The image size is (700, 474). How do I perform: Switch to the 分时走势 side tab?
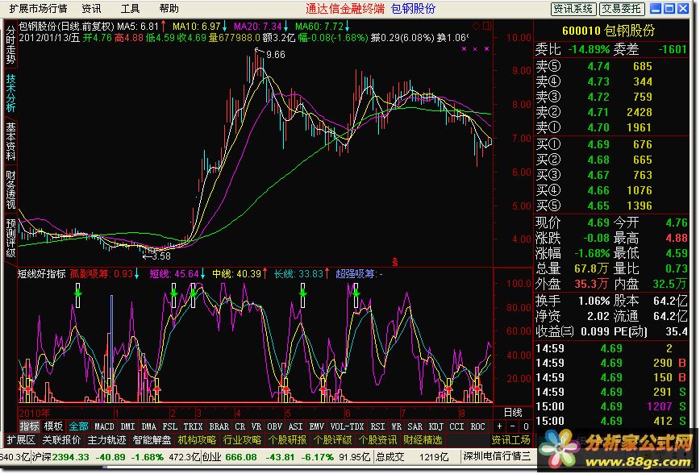pyautogui.click(x=10, y=44)
